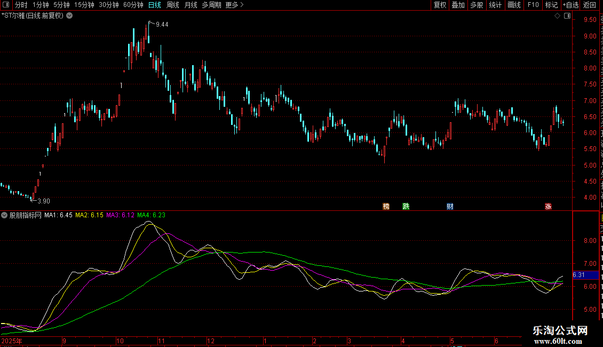
Task: Collapse the 股朋指标网 indicator dropdown arrow
Action: [x=4, y=215]
